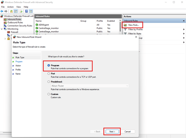186x138 pixels.
Task: Choose the Custom rule type option
Action: 49,94
